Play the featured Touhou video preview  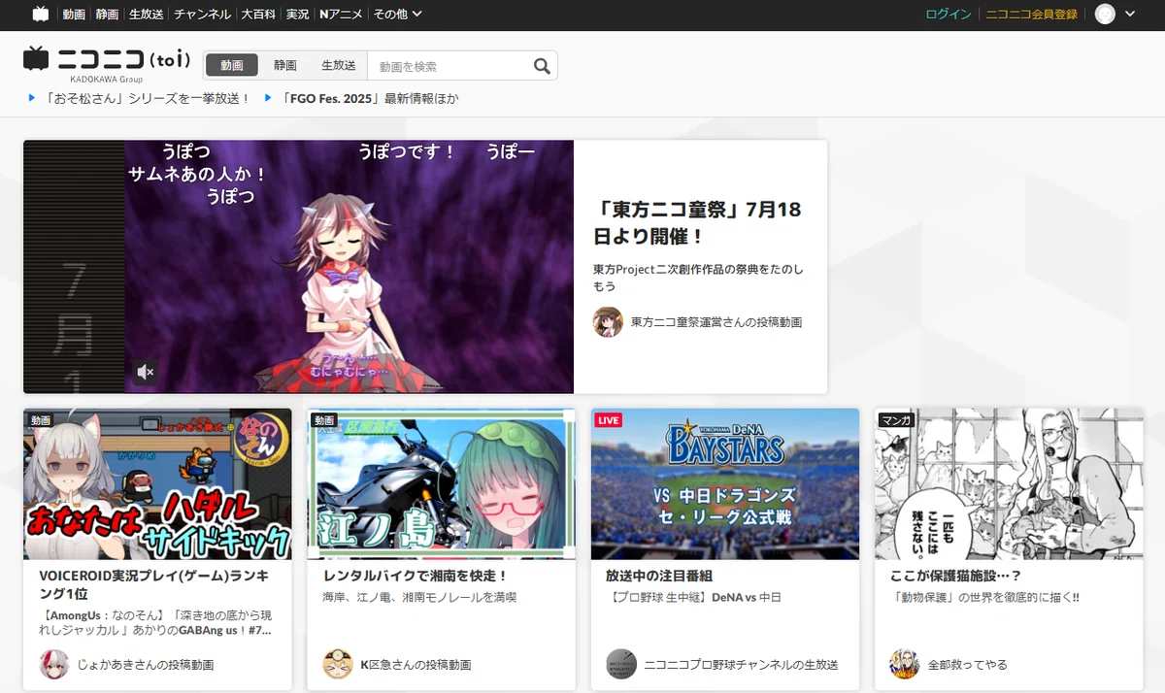pos(298,267)
